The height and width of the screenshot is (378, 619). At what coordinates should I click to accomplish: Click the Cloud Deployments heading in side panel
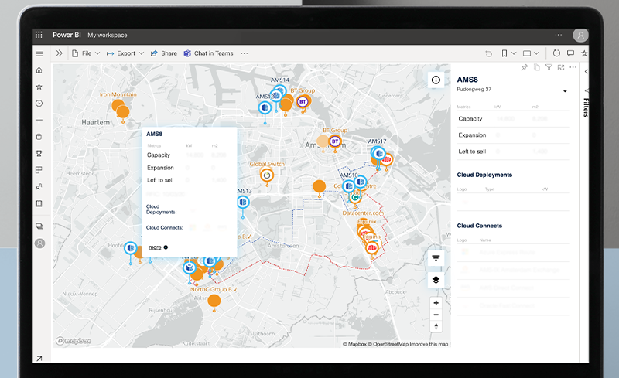coord(484,175)
